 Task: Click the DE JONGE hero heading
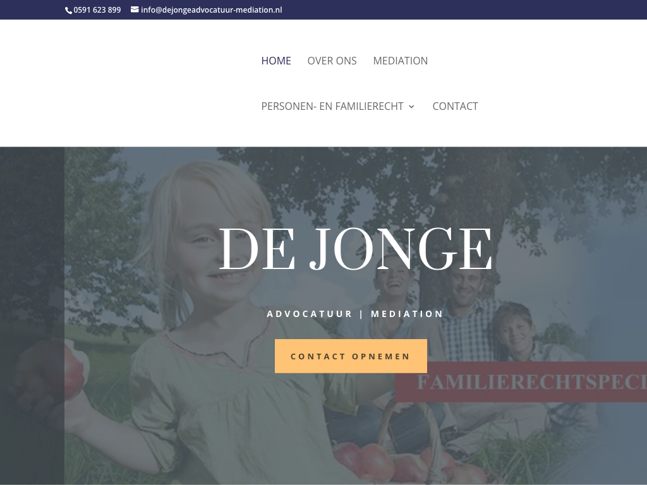point(356,248)
